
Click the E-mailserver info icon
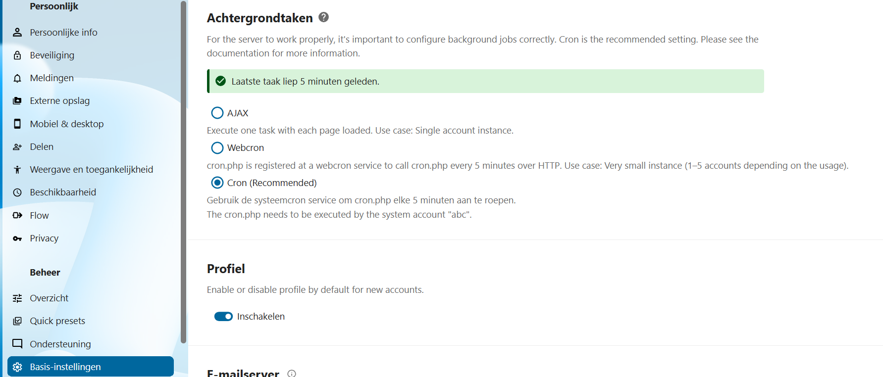click(x=292, y=374)
